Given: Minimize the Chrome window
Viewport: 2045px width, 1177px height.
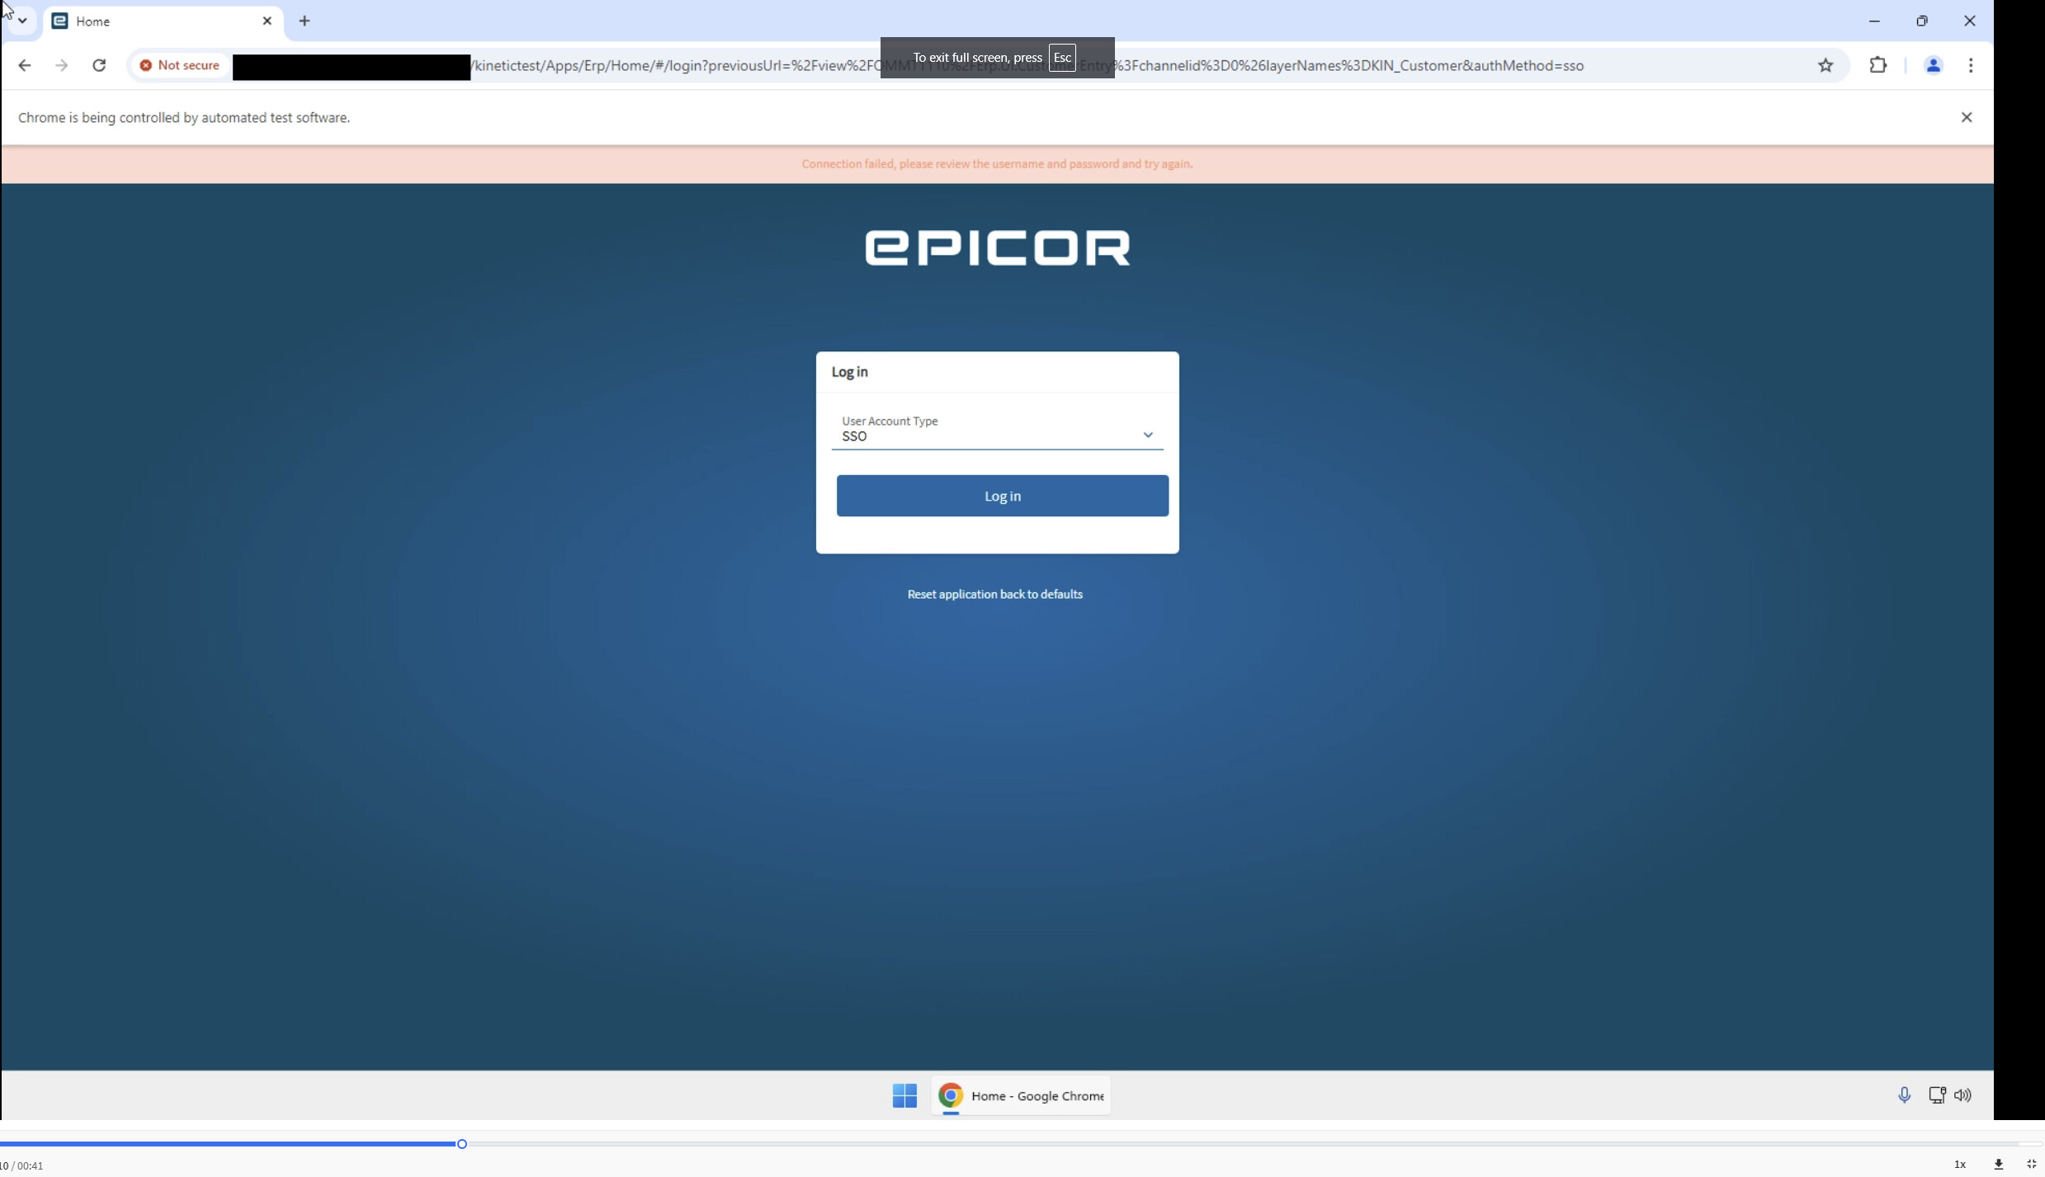Looking at the screenshot, I should [1874, 21].
